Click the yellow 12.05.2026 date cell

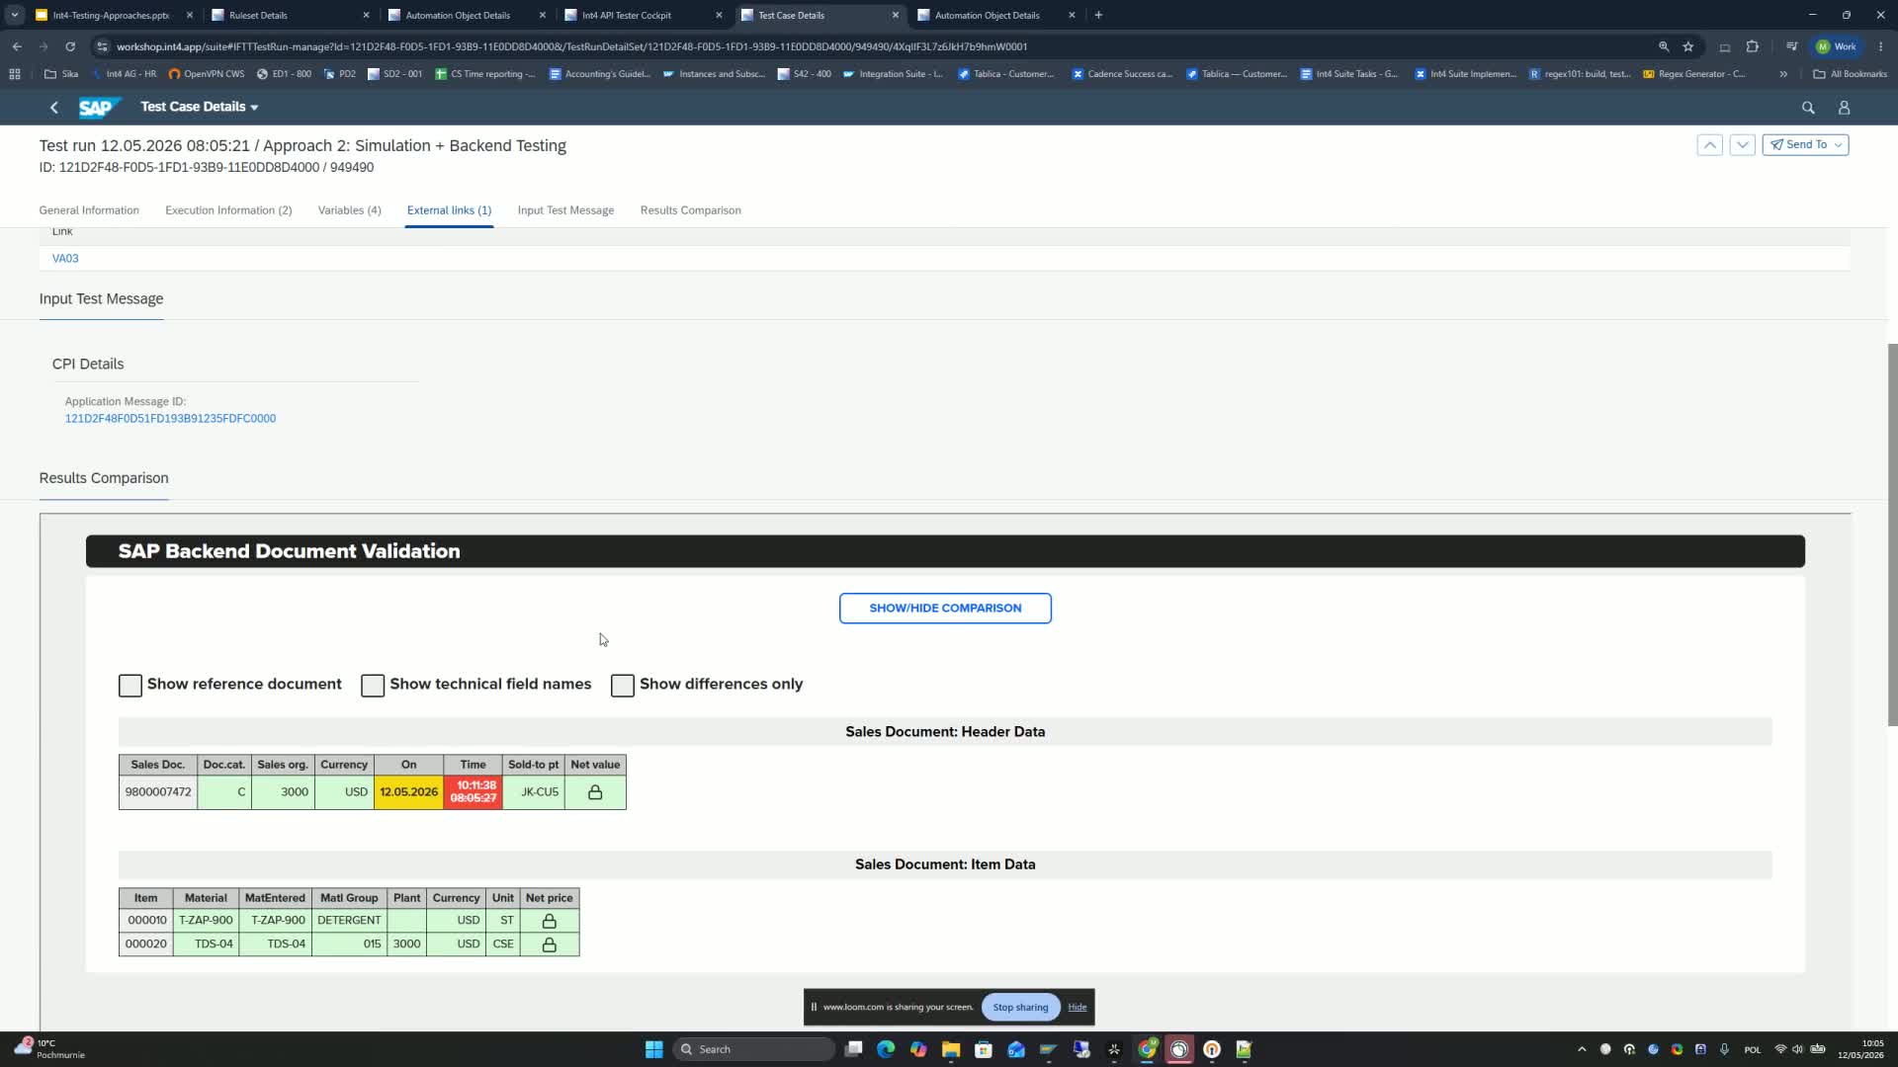pyautogui.click(x=408, y=792)
